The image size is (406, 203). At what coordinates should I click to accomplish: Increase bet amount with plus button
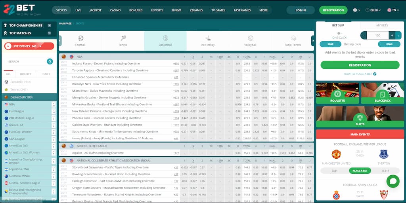[392, 35]
